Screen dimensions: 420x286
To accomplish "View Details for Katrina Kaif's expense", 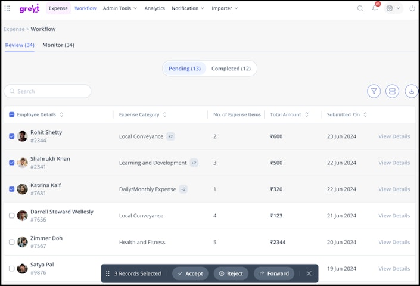I will (394, 189).
